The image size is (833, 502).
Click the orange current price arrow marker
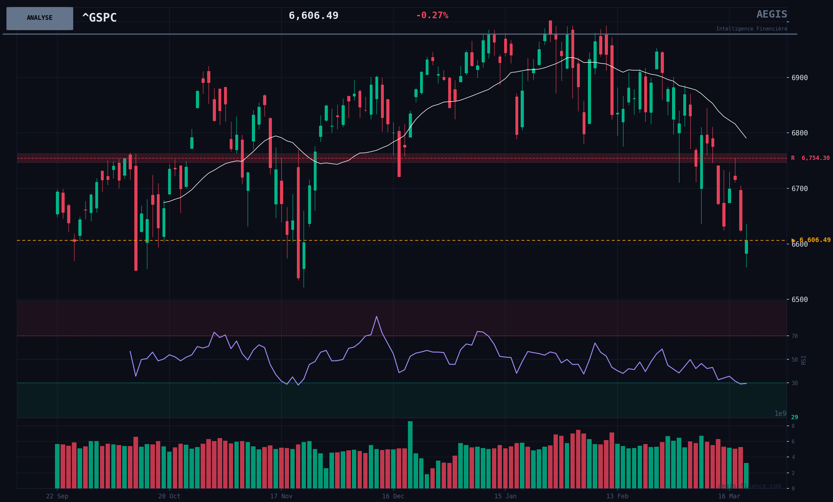pos(794,240)
